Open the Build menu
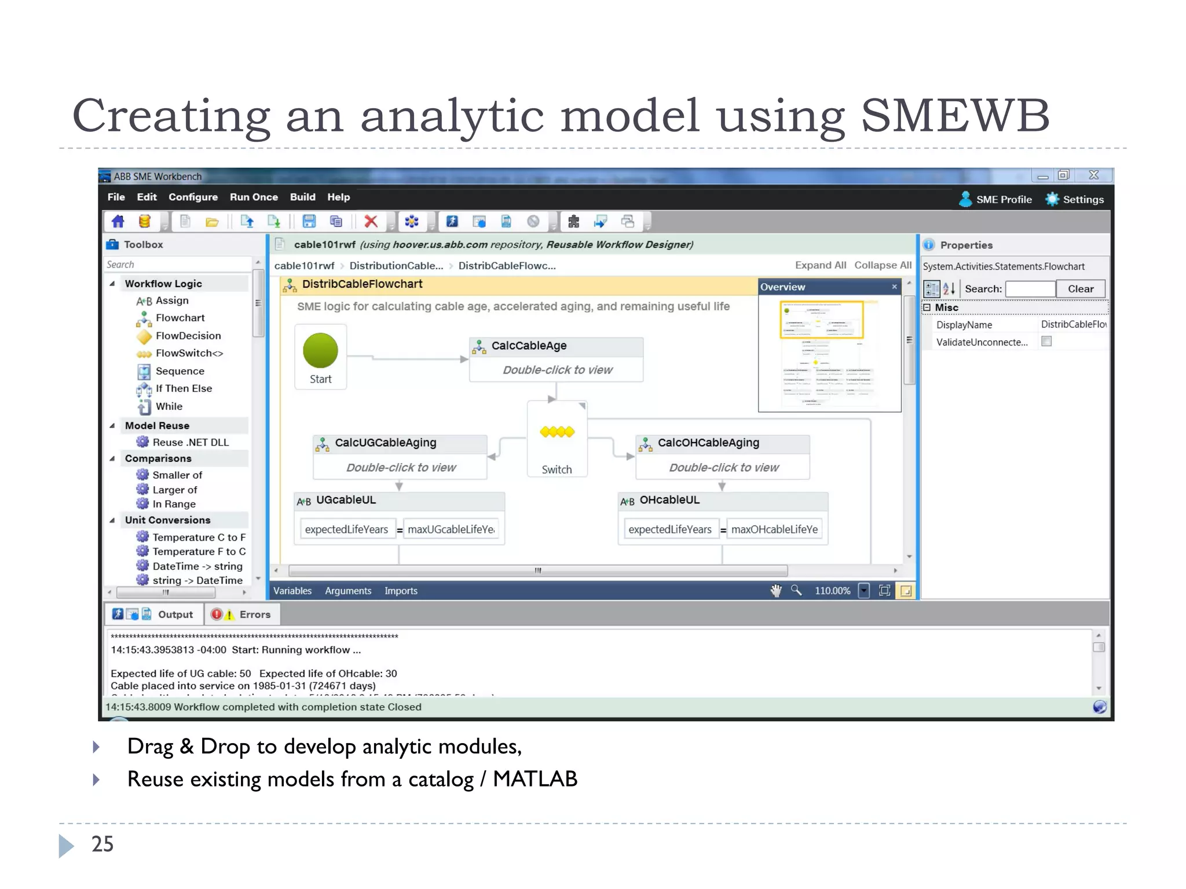 [x=302, y=197]
